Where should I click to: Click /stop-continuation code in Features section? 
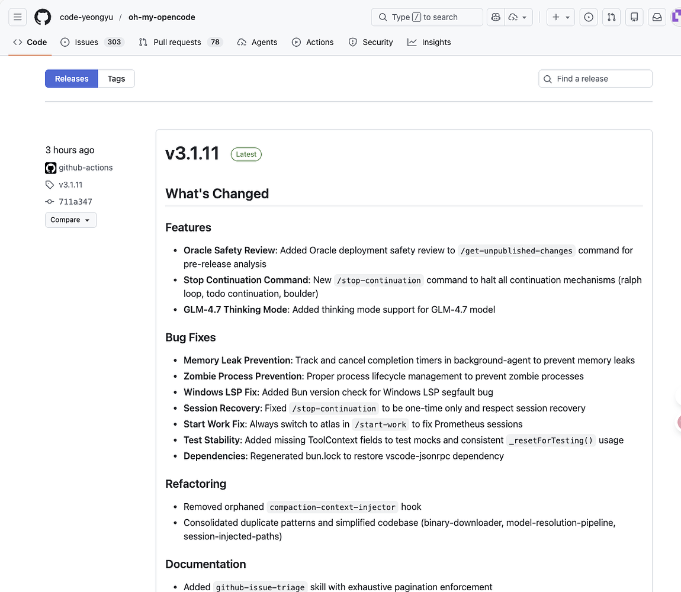click(x=379, y=280)
